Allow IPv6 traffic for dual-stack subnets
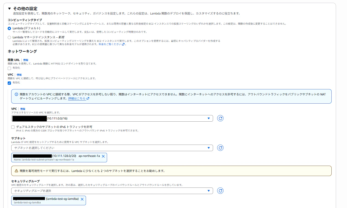The image size is (347, 208). [x=13, y=127]
